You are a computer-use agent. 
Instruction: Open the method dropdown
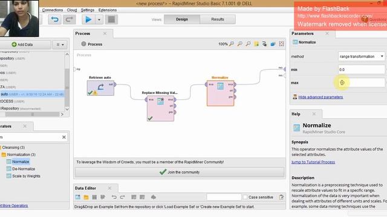362,56
